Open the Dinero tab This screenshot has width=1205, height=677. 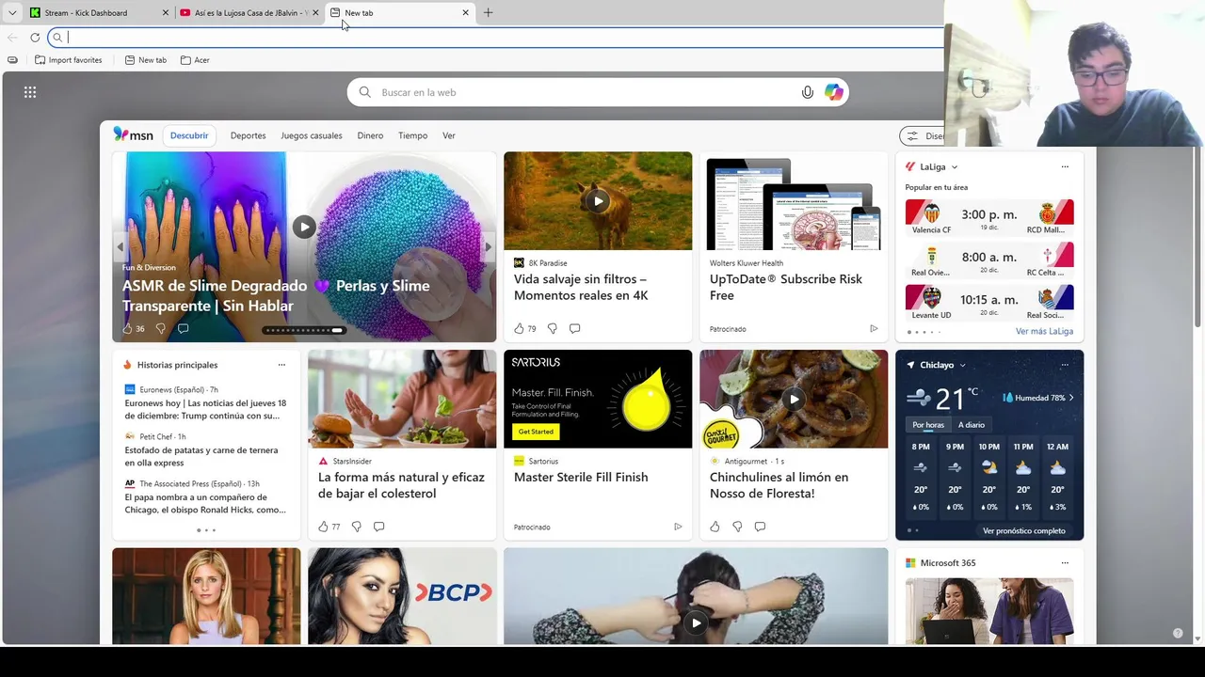(370, 135)
